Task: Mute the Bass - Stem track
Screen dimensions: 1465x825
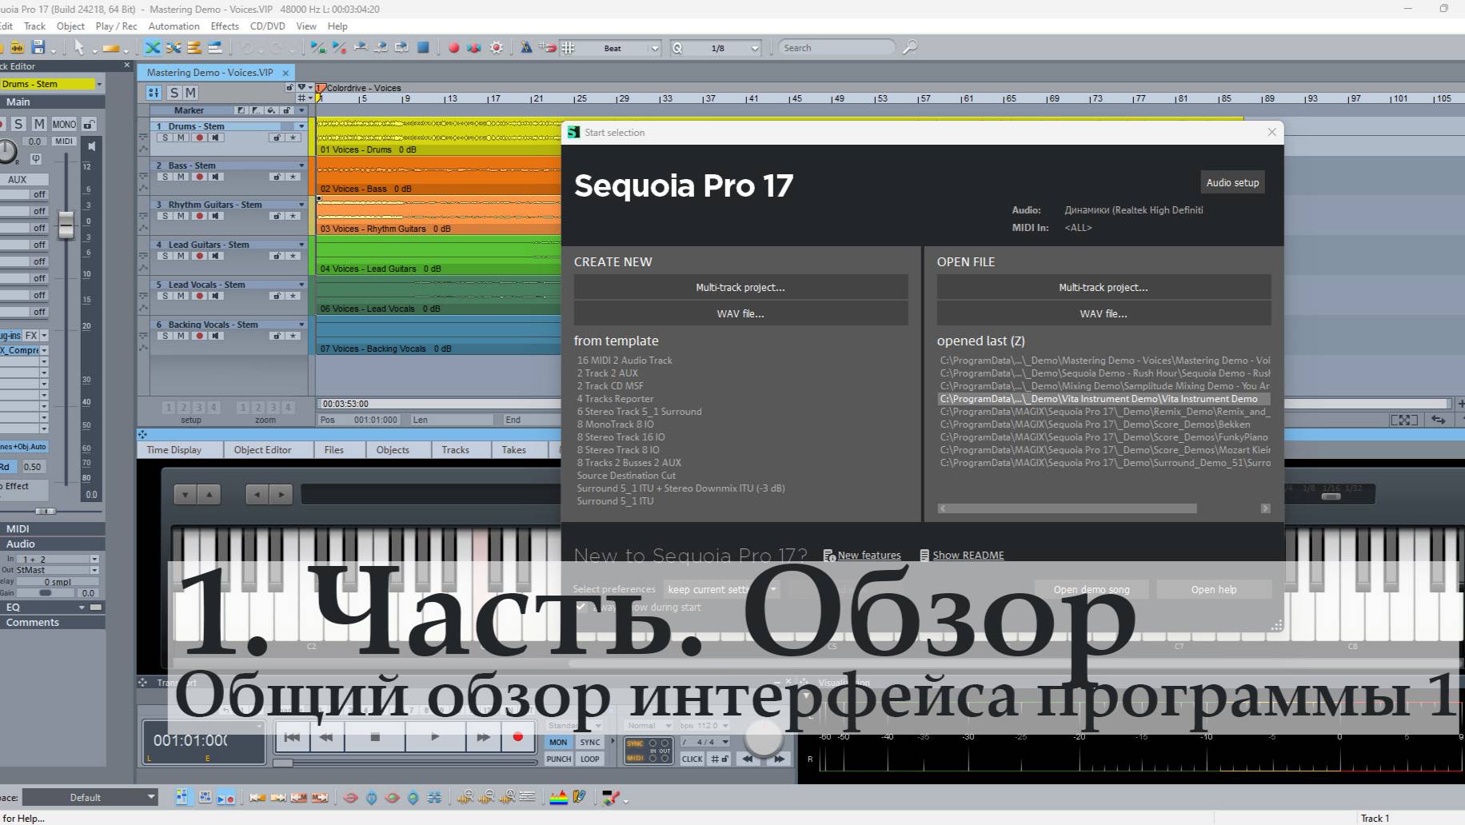Action: 182,177
